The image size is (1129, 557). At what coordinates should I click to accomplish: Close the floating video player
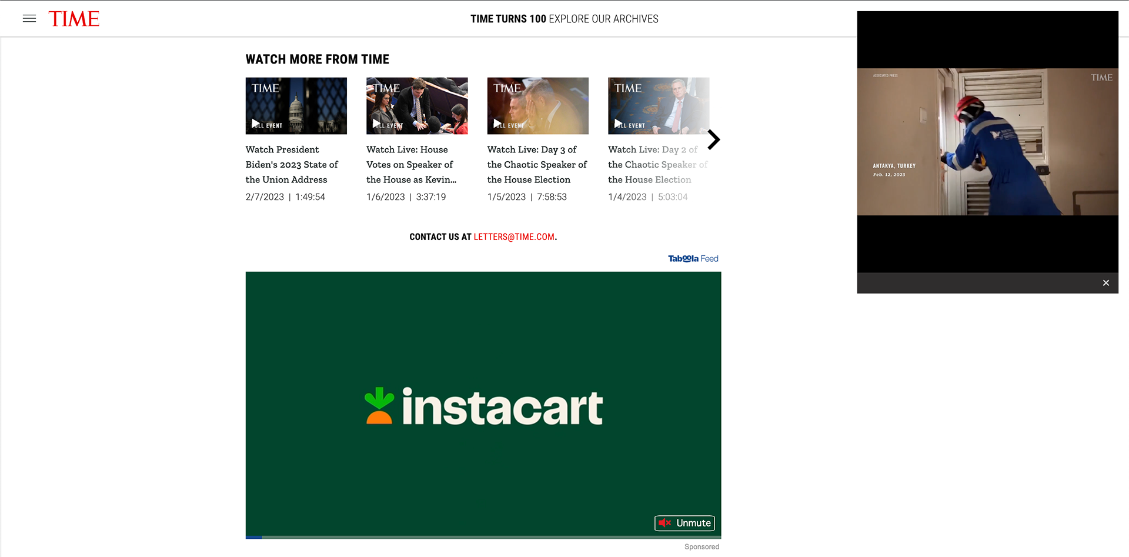[x=1106, y=283]
